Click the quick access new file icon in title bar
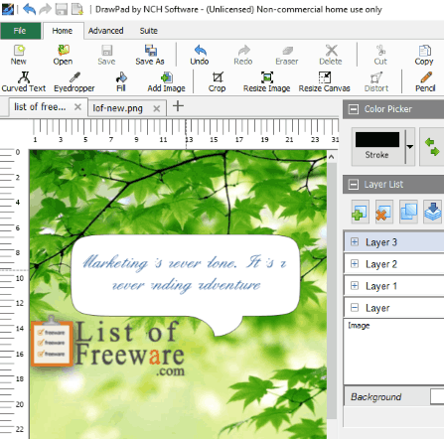Screen dimensions: 444x439 pos(77,9)
